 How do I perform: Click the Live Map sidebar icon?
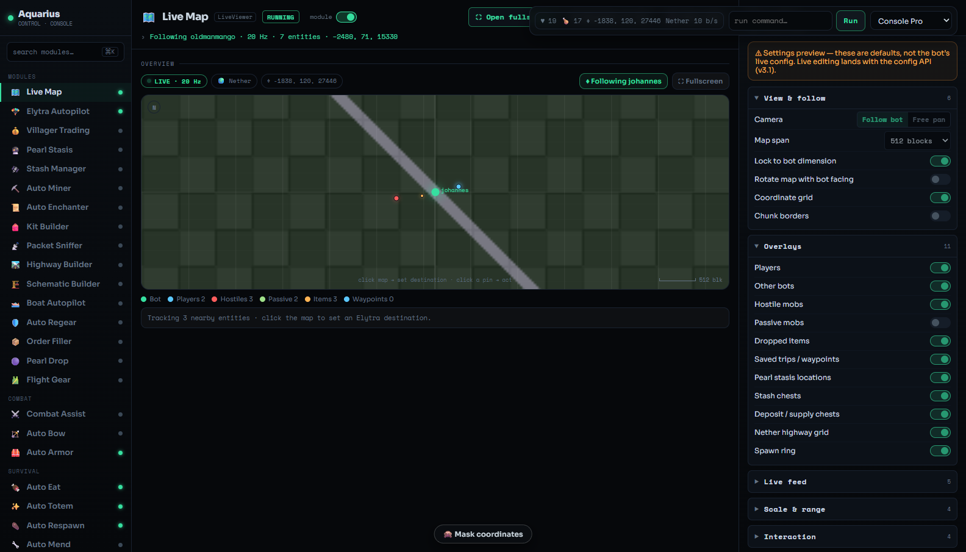(15, 92)
